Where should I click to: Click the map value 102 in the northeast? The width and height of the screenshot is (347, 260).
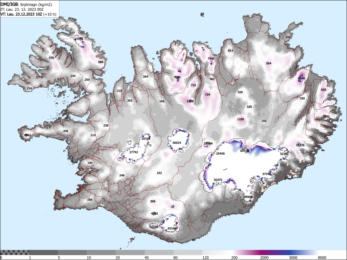pos(288,37)
